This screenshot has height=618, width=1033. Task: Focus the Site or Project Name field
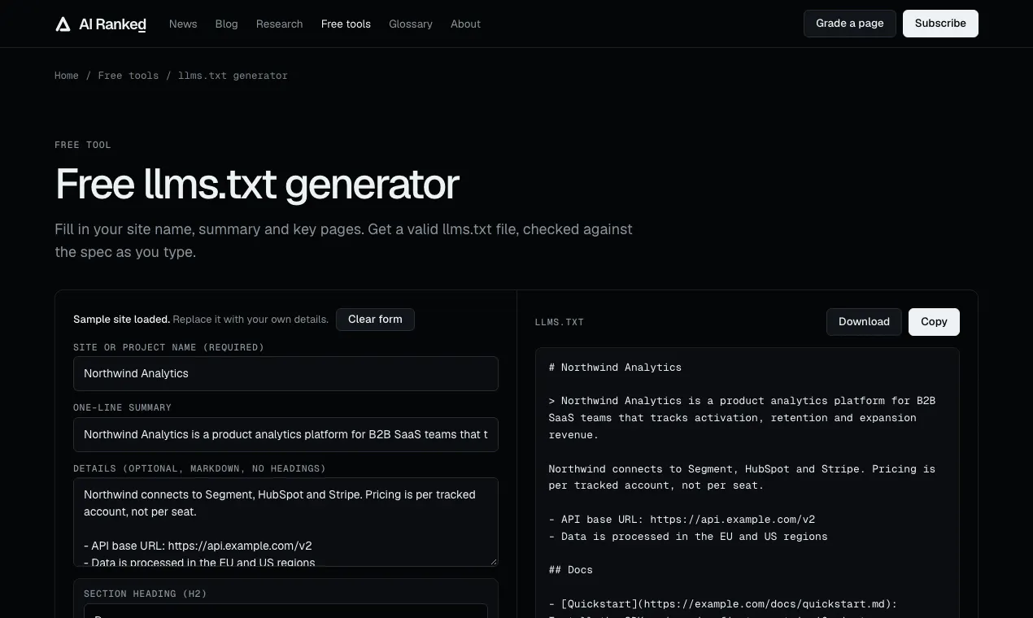285,373
